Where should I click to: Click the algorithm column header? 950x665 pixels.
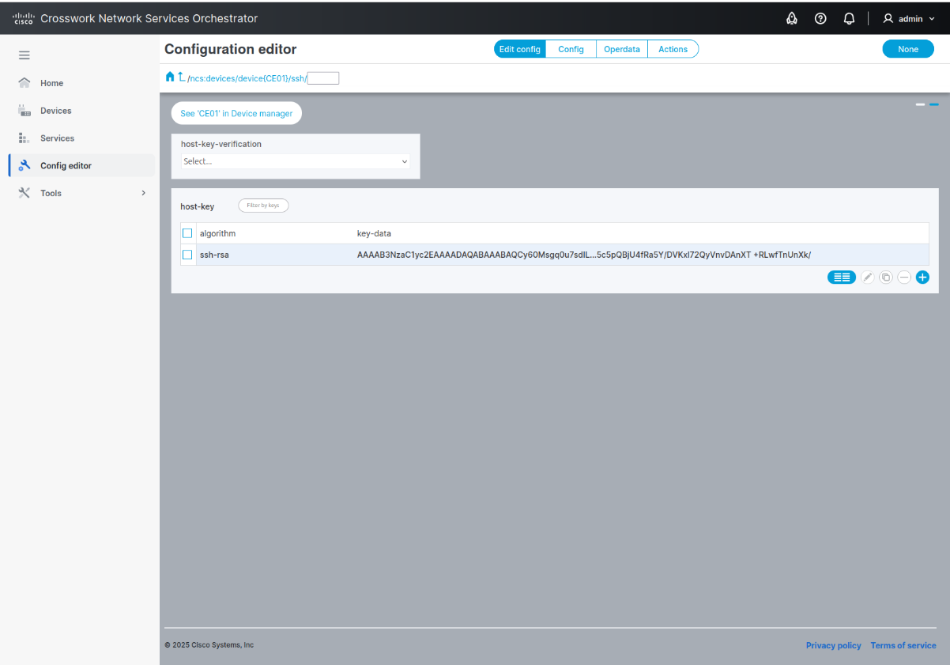[217, 233]
